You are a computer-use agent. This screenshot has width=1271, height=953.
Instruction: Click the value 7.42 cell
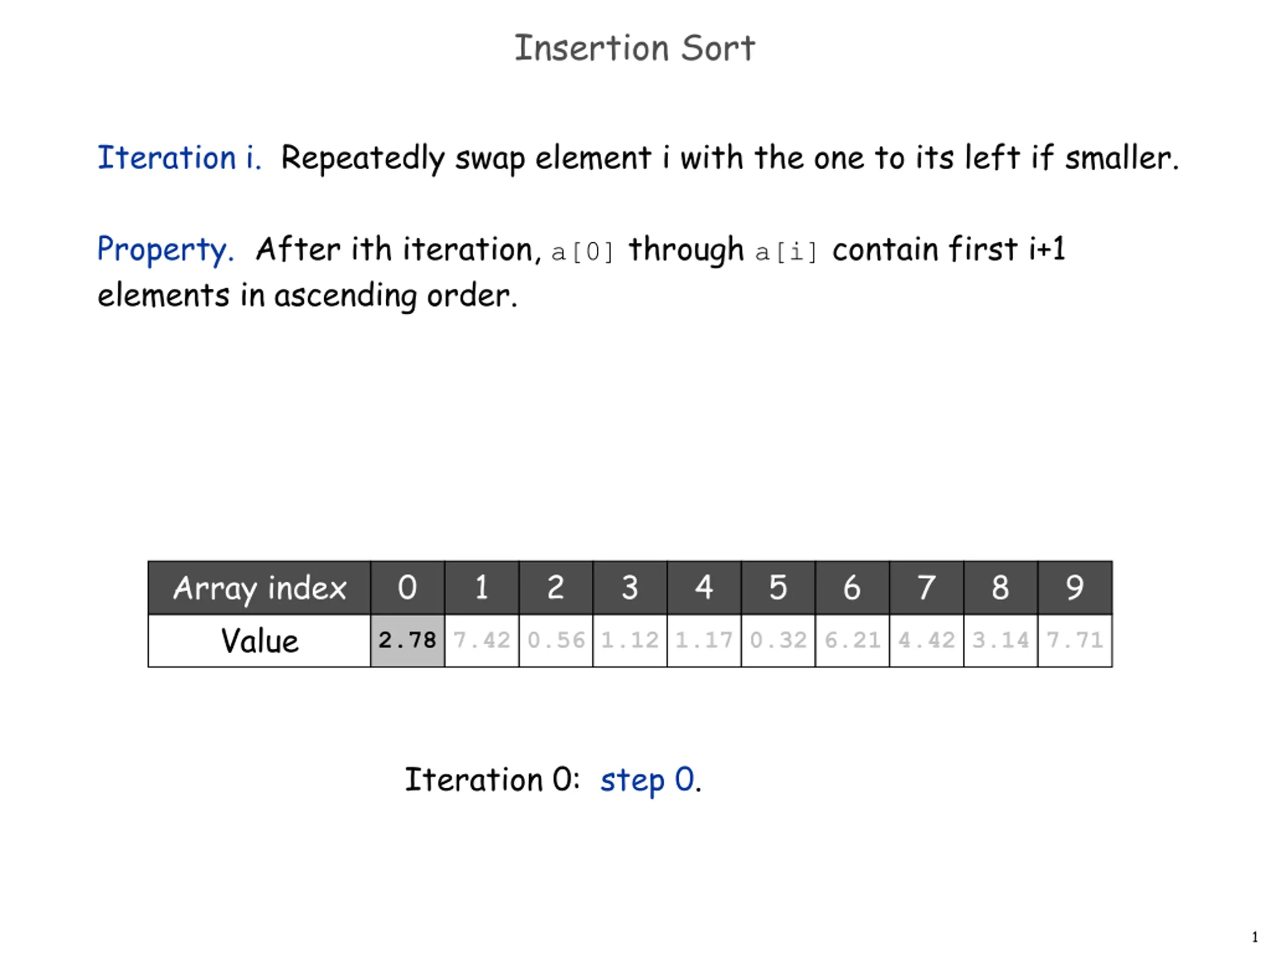pos(482,640)
